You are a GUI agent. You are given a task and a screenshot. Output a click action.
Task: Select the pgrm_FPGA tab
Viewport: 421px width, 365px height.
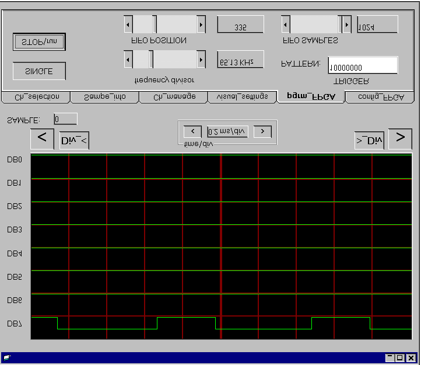point(311,96)
